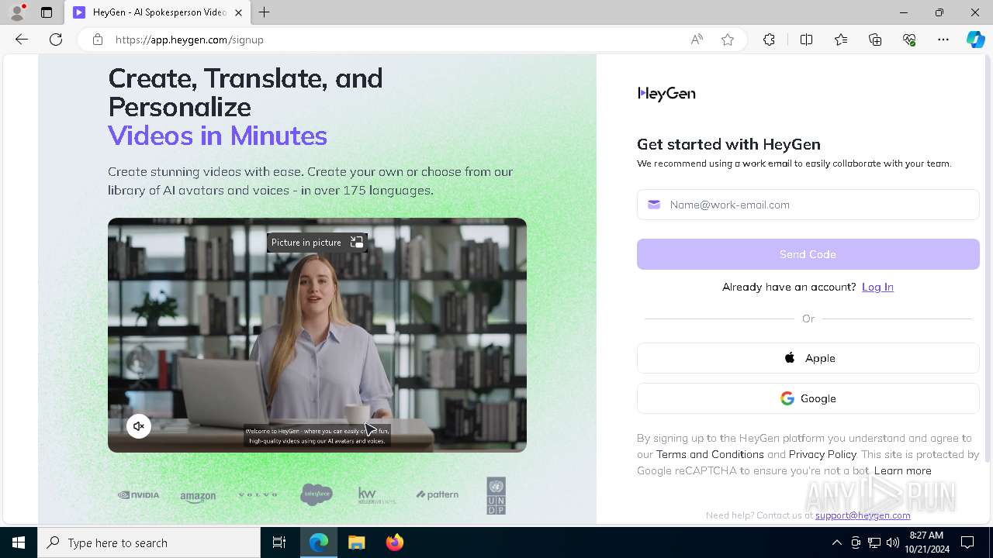
Task: Email support@heygen.com link
Action: pyautogui.click(x=863, y=515)
